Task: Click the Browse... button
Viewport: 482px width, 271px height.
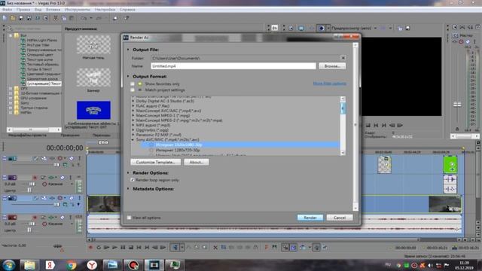Action: click(x=332, y=66)
